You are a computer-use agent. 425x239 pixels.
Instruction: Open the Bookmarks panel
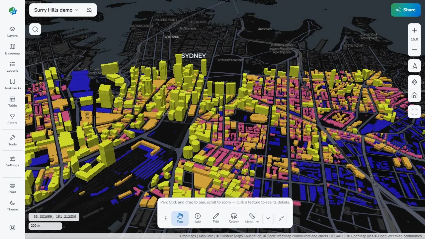12,84
